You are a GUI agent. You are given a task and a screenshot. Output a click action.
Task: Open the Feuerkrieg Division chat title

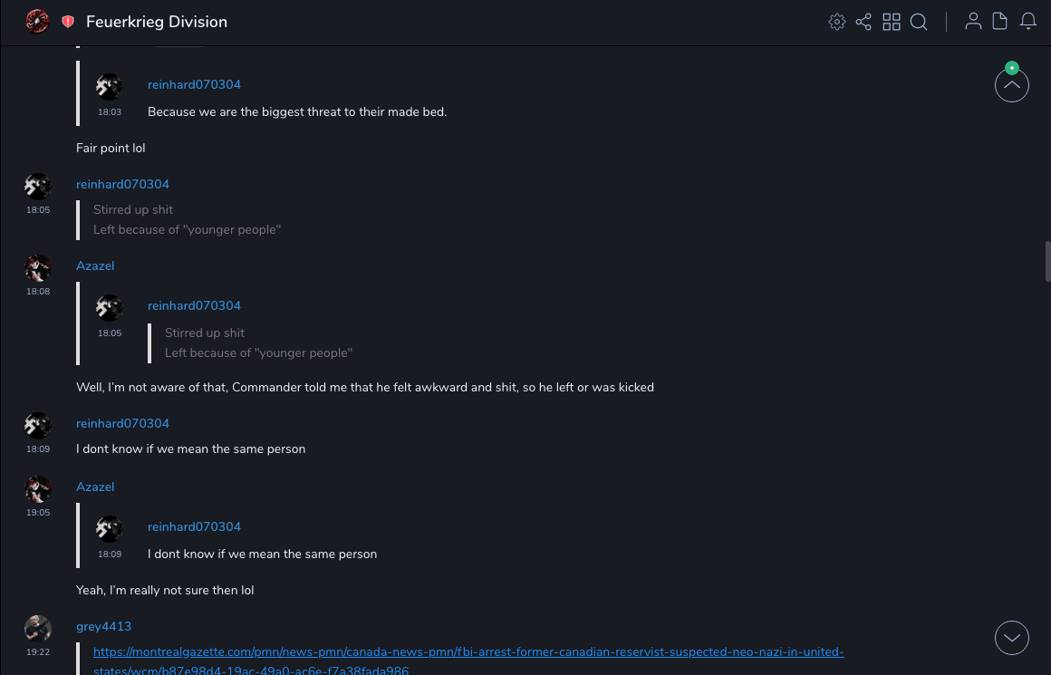point(157,22)
